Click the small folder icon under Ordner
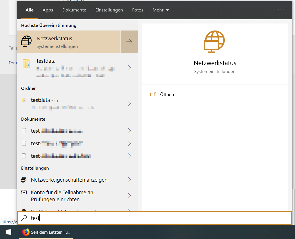Viewport: 295px width, 239px height. tap(24, 100)
